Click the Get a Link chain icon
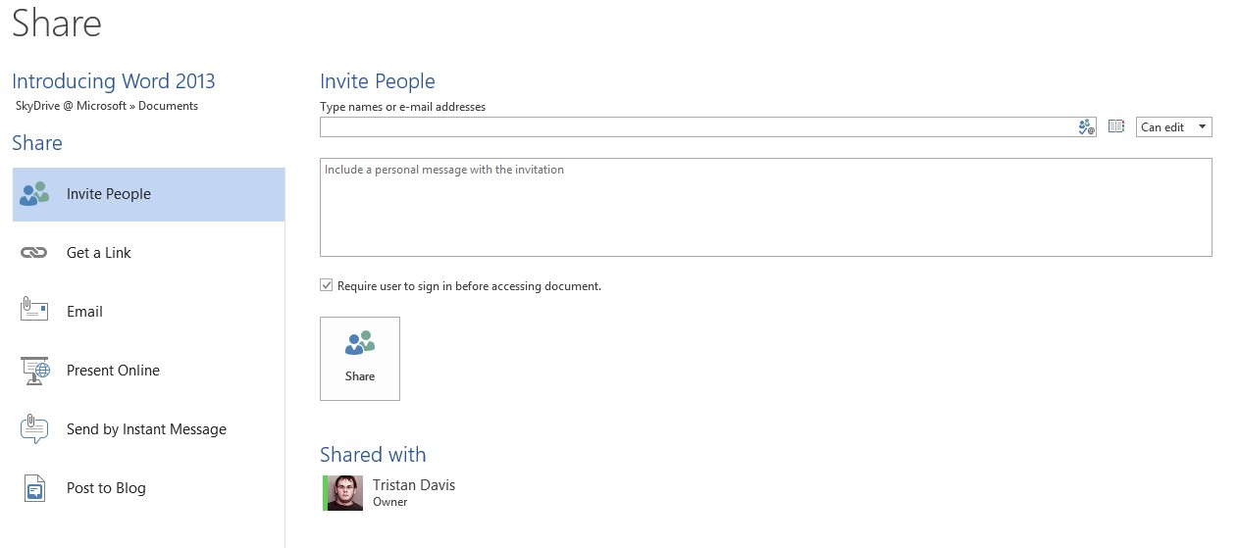This screenshot has height=548, width=1239. click(34, 253)
